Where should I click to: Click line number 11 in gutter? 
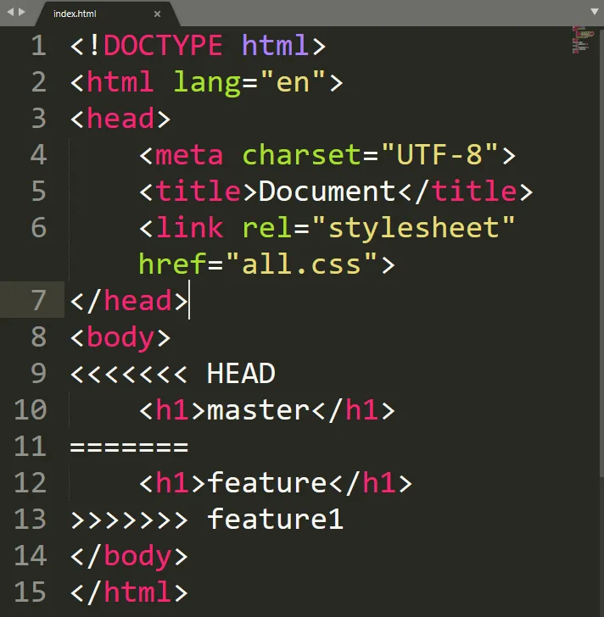point(31,446)
